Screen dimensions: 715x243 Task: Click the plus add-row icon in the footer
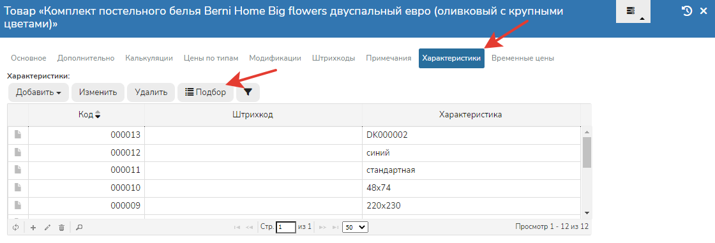point(33,227)
